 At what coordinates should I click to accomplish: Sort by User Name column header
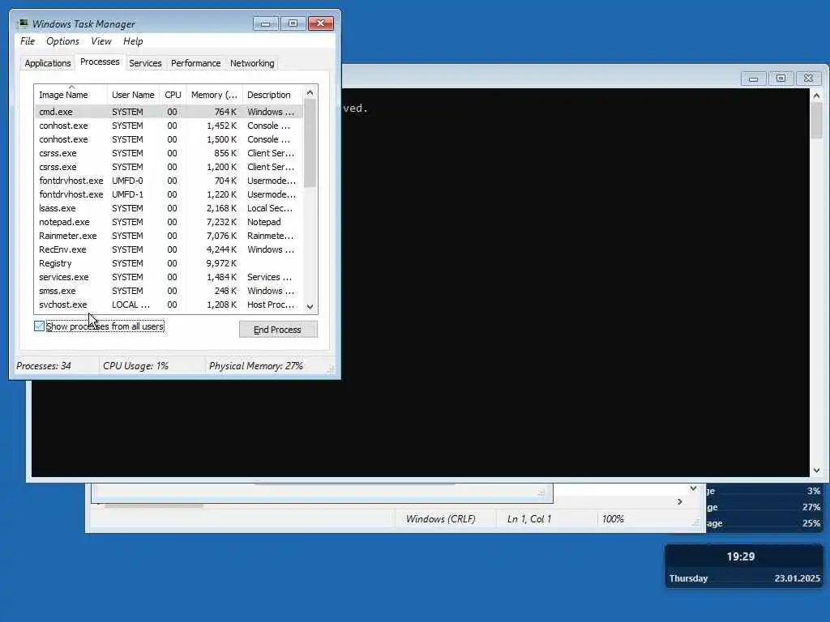(133, 95)
